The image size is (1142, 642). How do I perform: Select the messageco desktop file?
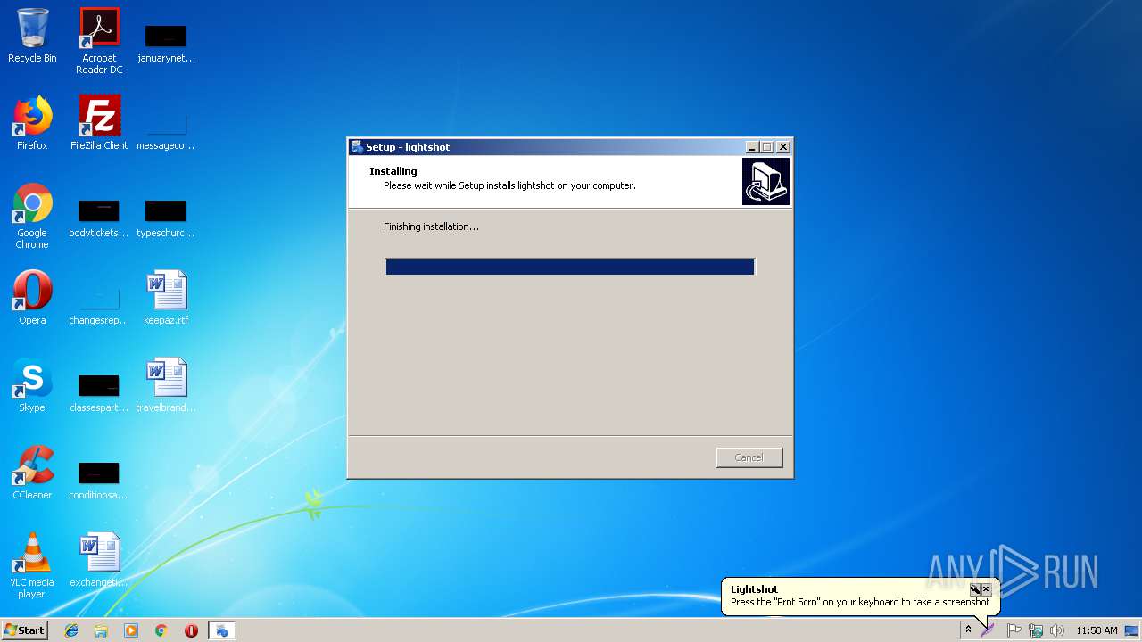pos(166,129)
